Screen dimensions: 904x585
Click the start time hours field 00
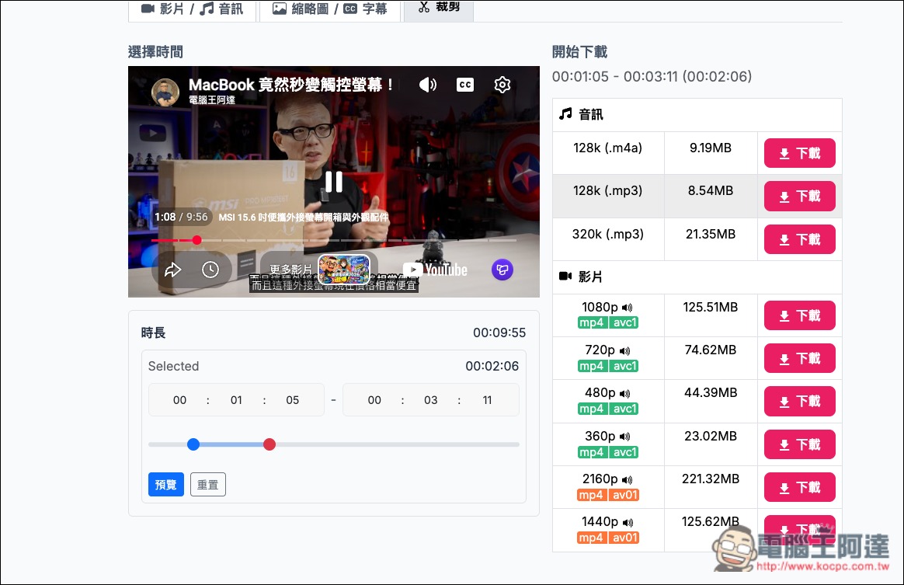click(x=180, y=400)
